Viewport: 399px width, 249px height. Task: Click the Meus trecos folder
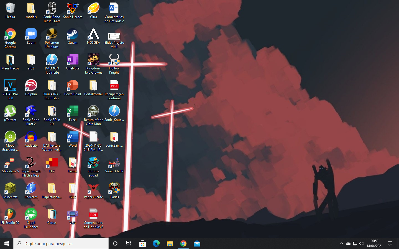10,62
